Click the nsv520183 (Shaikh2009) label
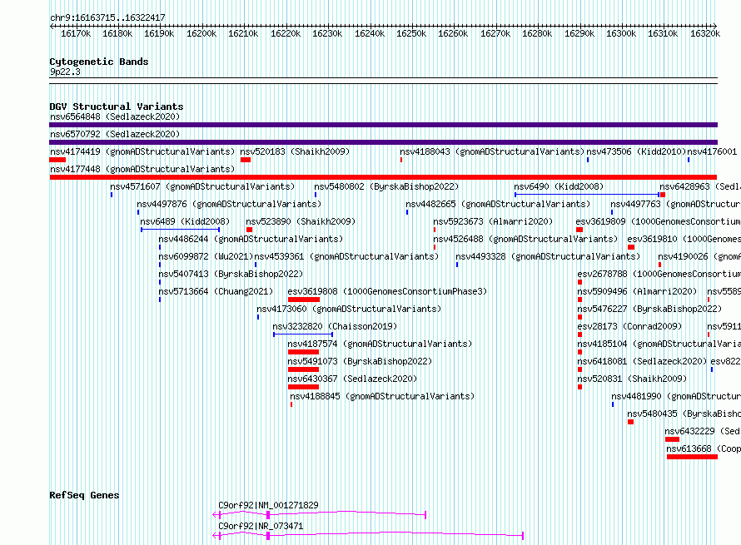 (295, 151)
